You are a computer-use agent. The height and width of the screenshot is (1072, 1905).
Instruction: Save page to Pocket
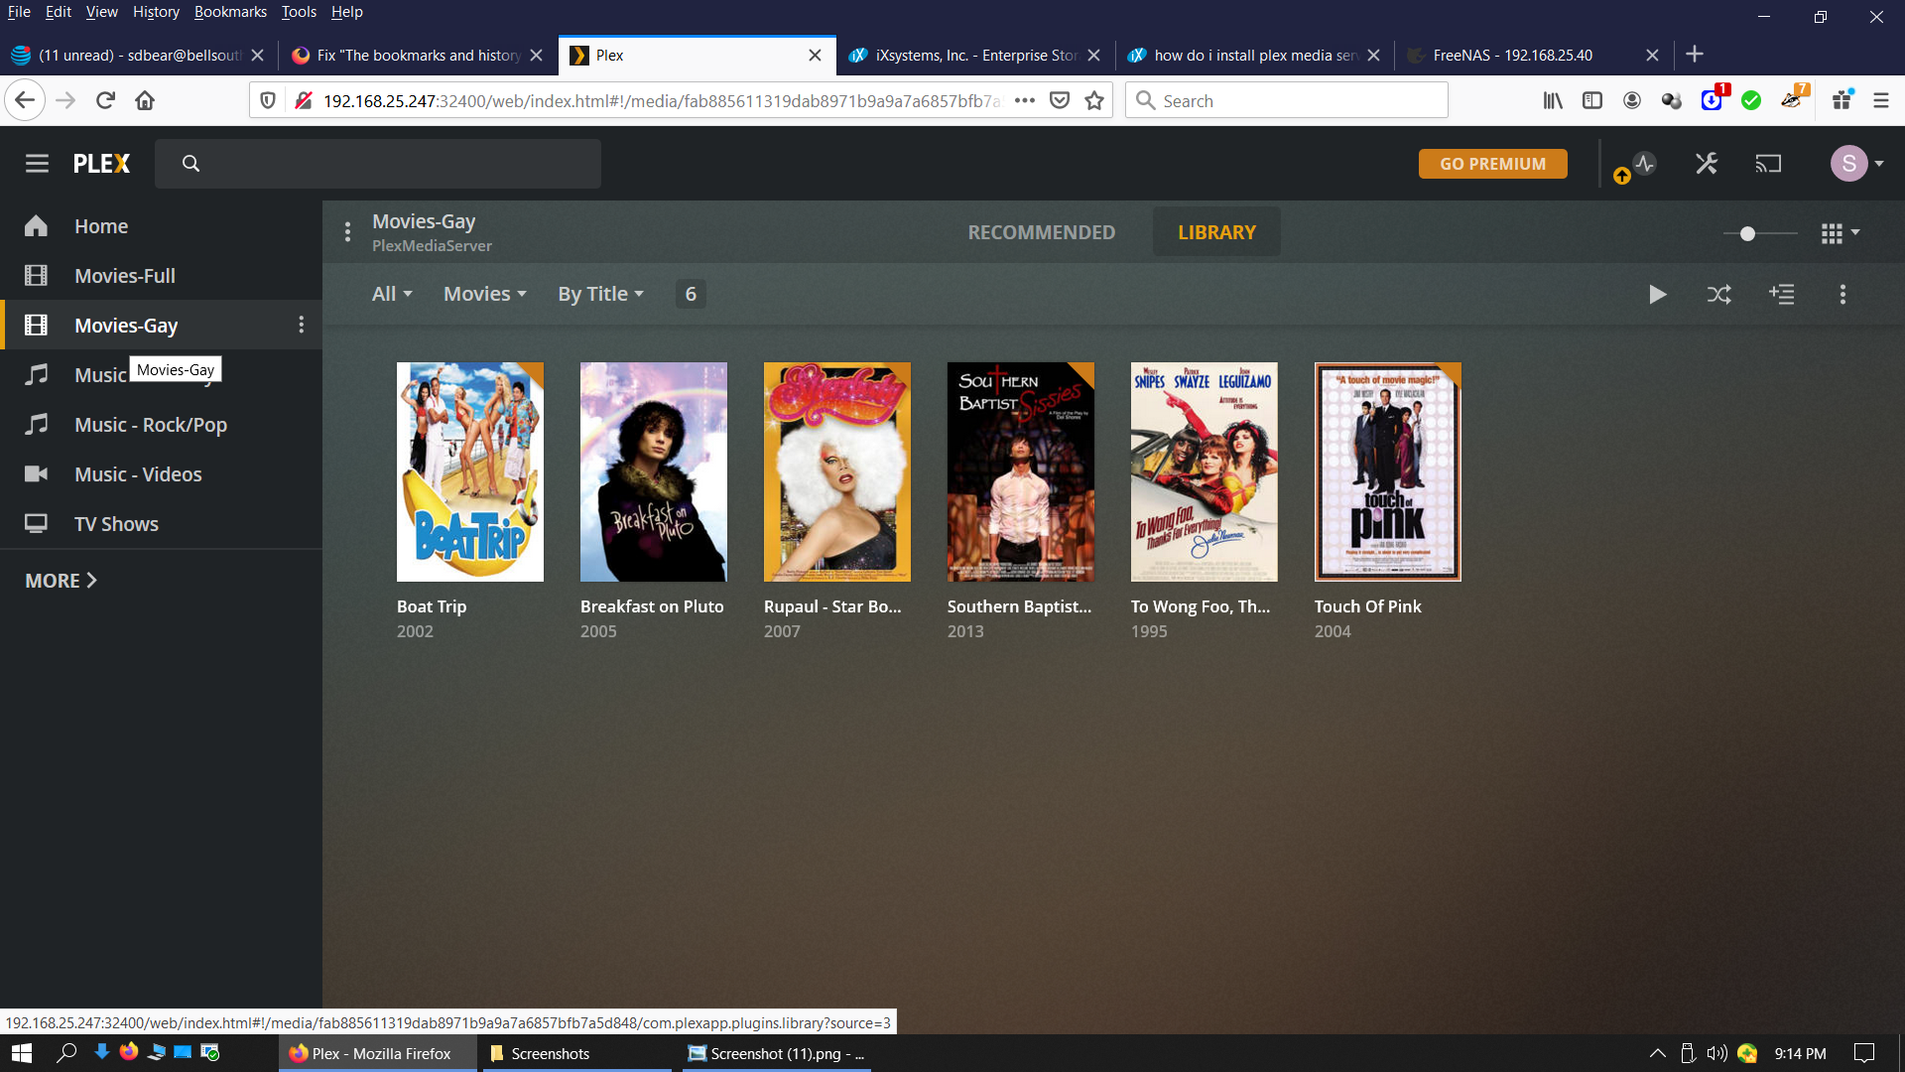pos(1060,100)
